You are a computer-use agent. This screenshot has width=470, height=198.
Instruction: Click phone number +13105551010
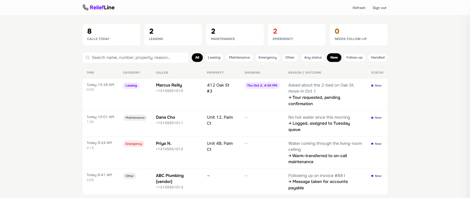pyautogui.click(x=169, y=91)
